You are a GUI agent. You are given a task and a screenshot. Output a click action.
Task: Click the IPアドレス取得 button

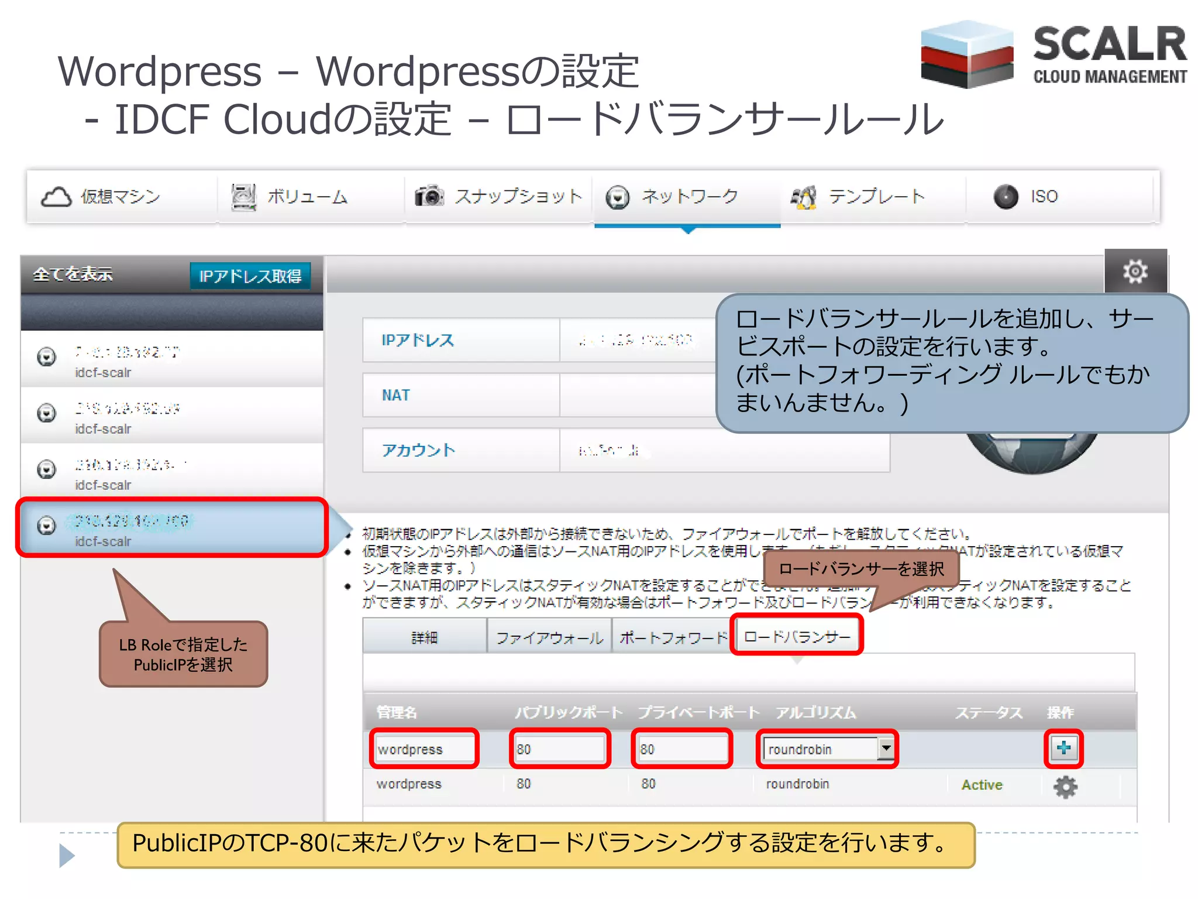(250, 276)
